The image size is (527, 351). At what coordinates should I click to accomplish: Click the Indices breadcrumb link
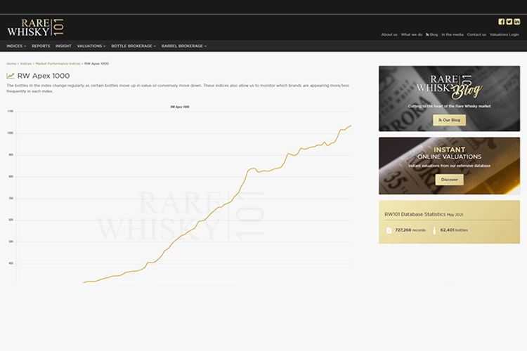click(x=26, y=63)
